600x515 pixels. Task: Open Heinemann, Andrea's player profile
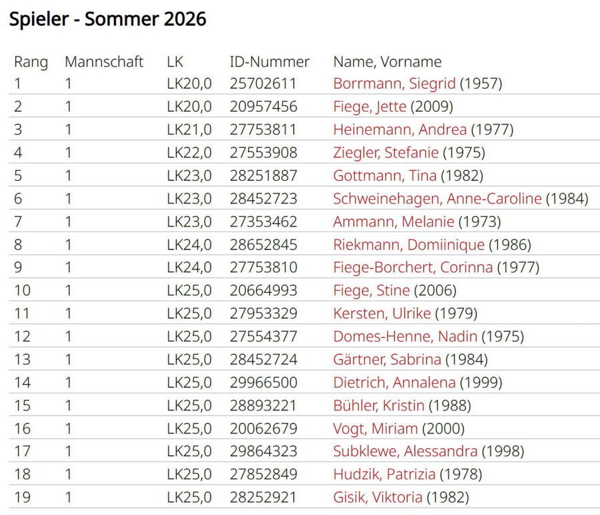[399, 130]
